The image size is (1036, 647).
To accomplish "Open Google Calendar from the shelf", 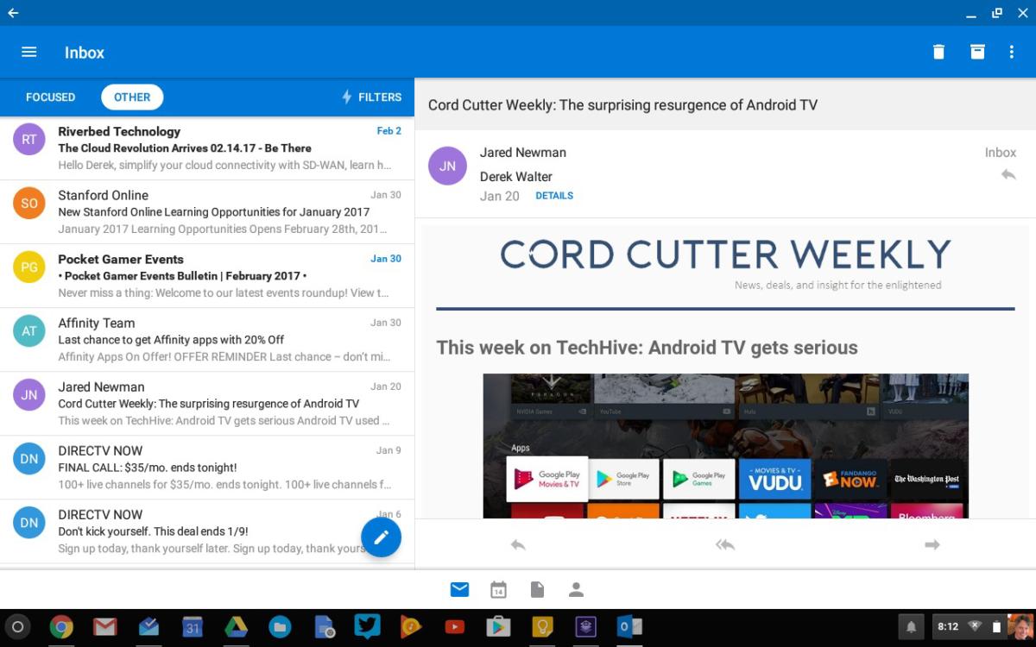I will coord(193,627).
